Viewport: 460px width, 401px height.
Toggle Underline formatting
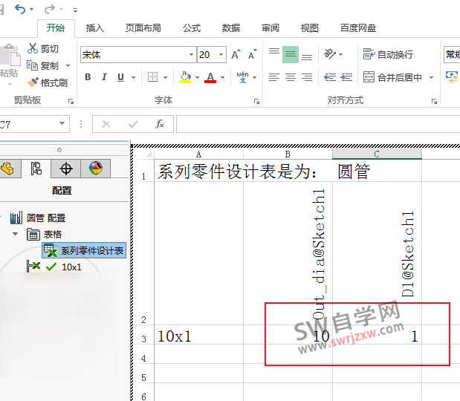tap(120, 77)
